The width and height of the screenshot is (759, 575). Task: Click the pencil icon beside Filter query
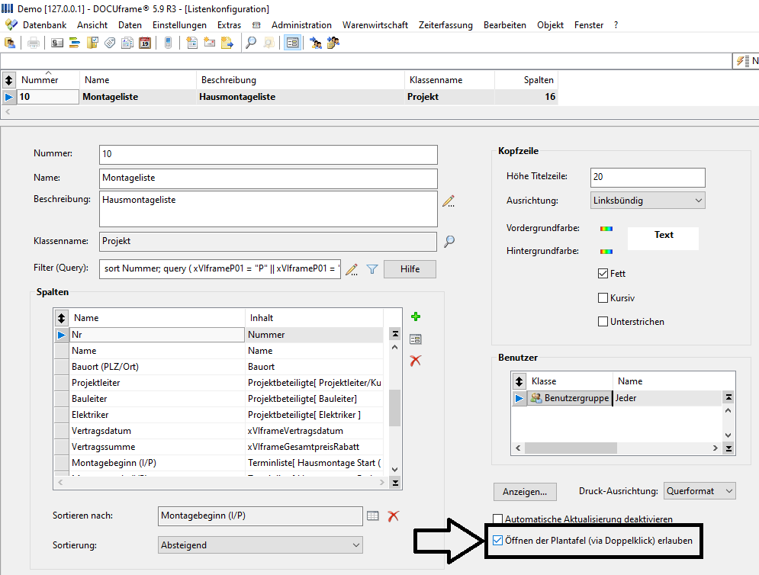coord(352,270)
